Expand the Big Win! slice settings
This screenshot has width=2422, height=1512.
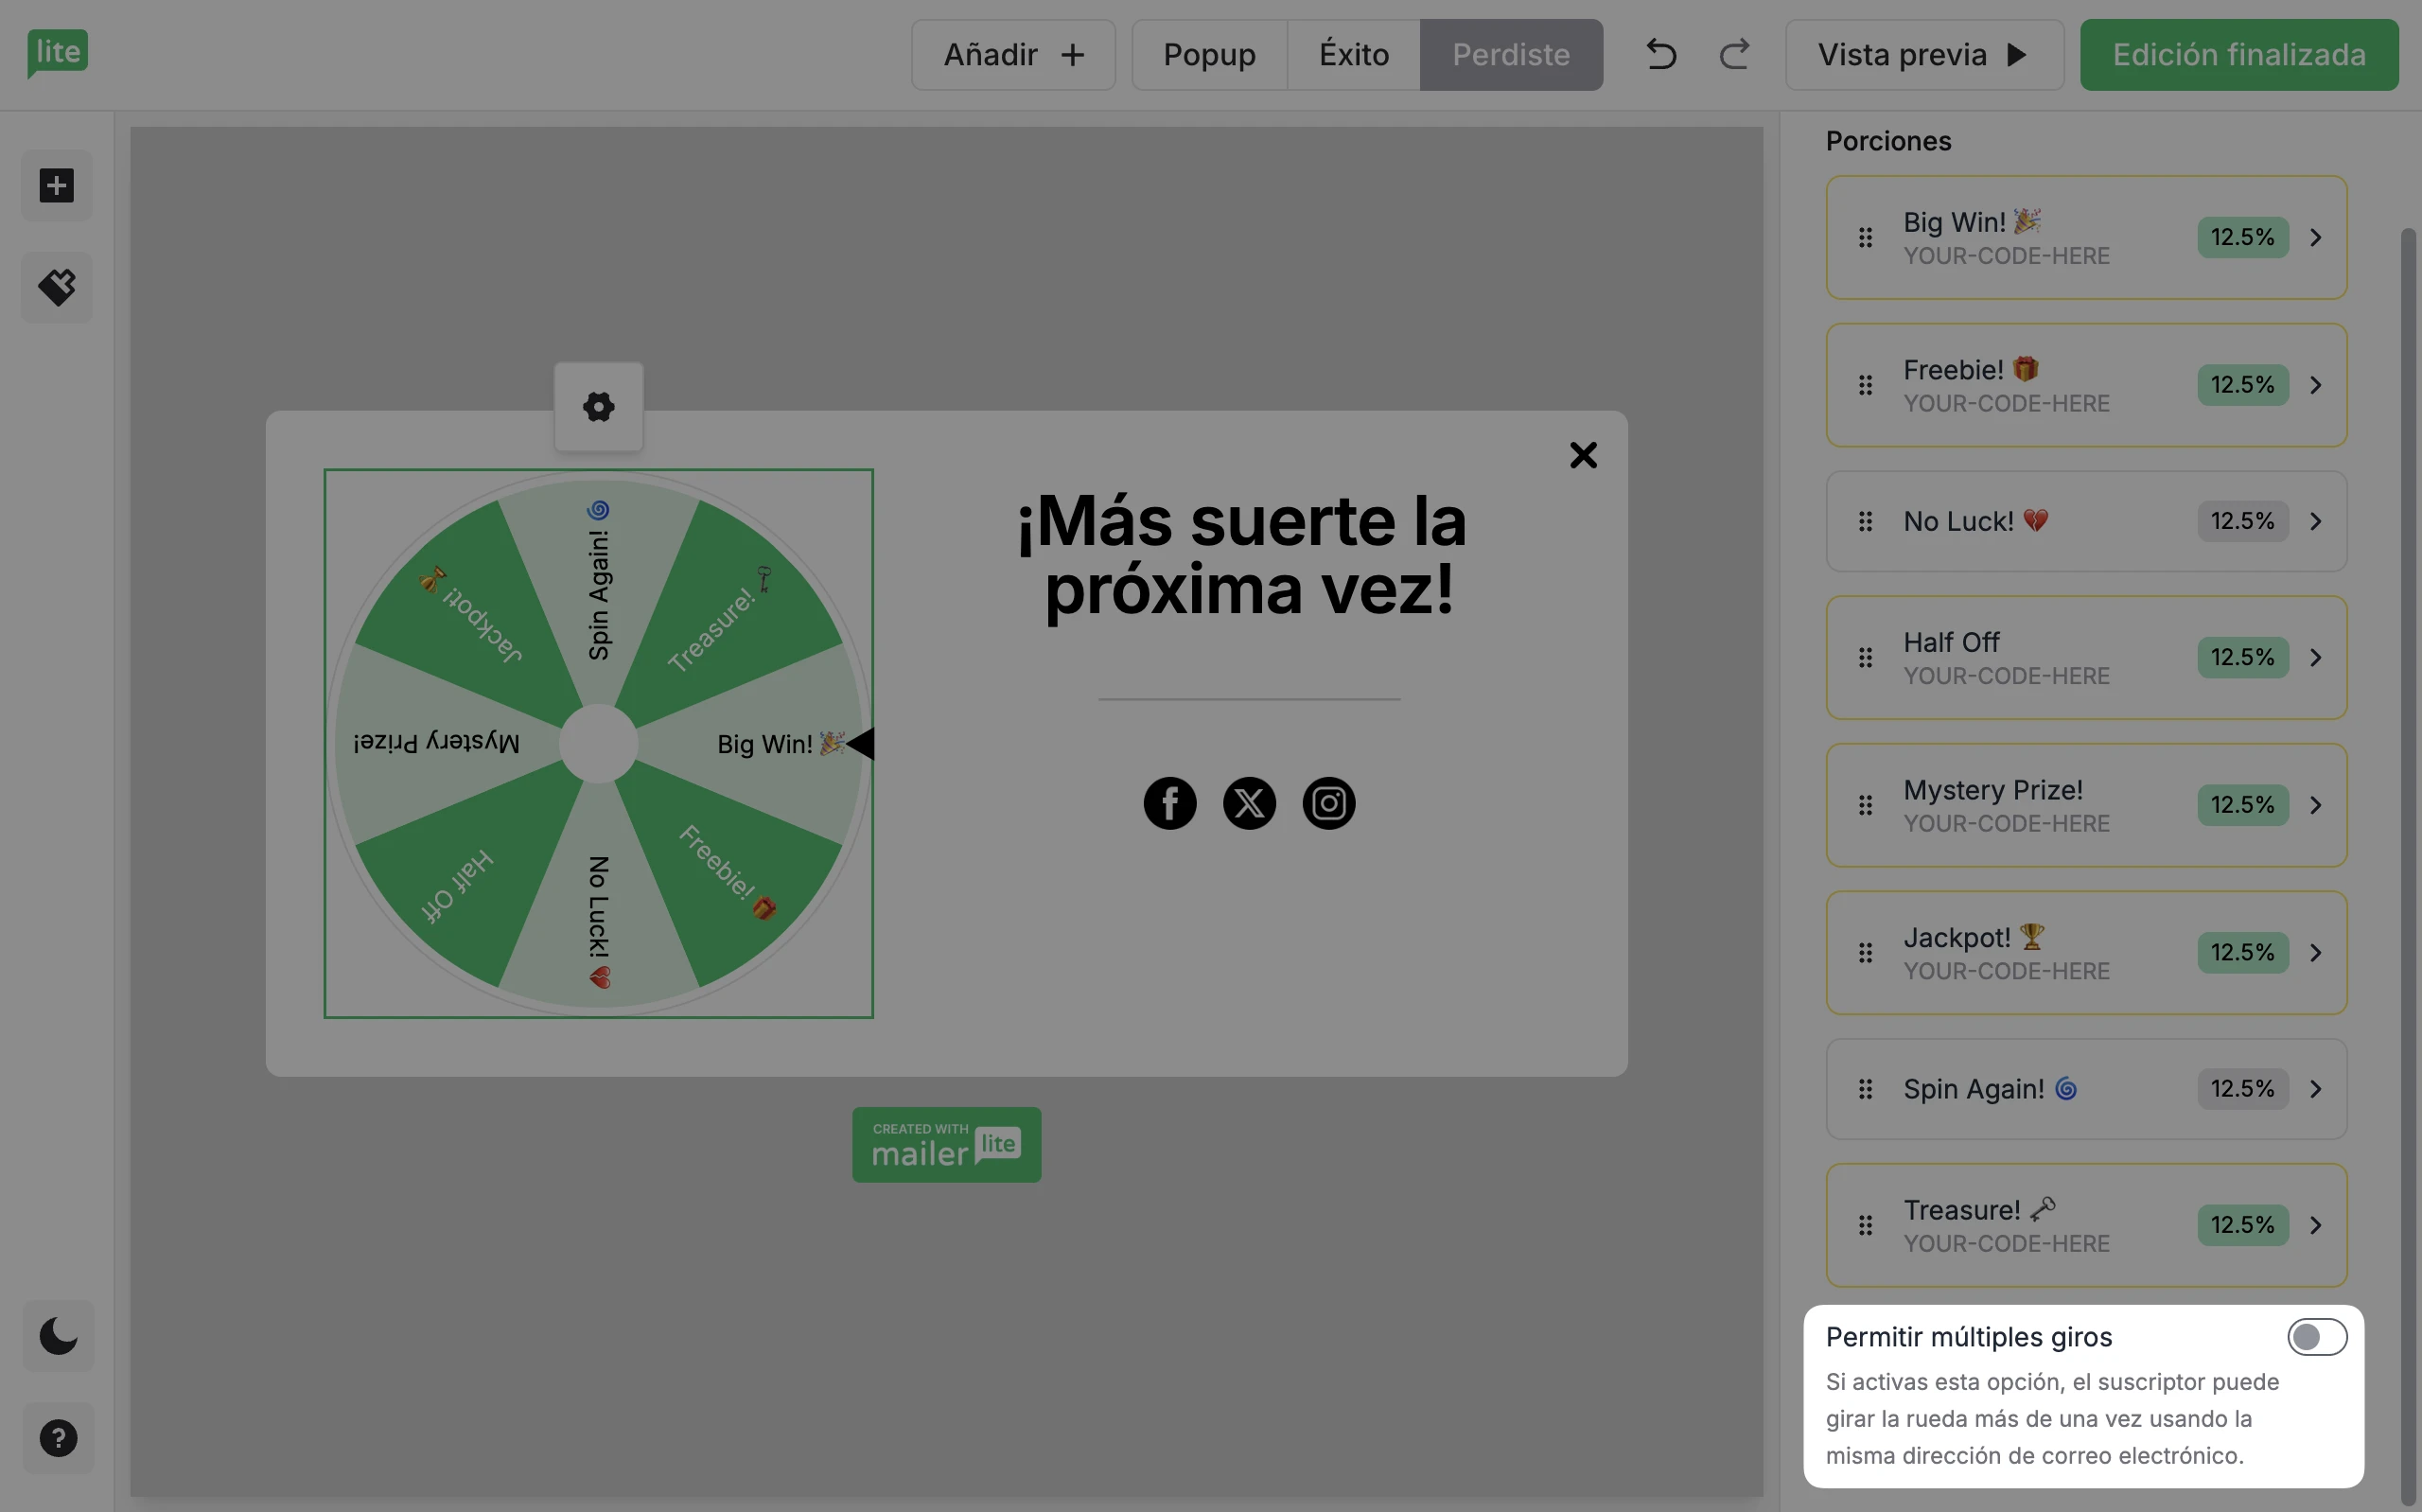2315,238
